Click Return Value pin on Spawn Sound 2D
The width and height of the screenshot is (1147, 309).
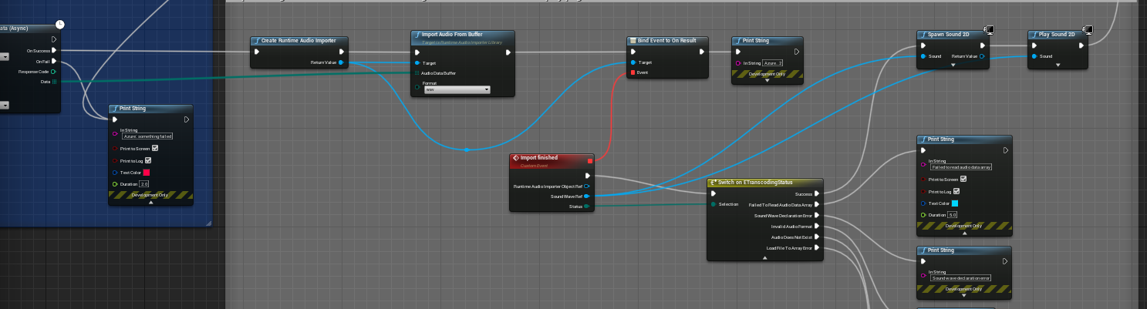click(x=982, y=56)
